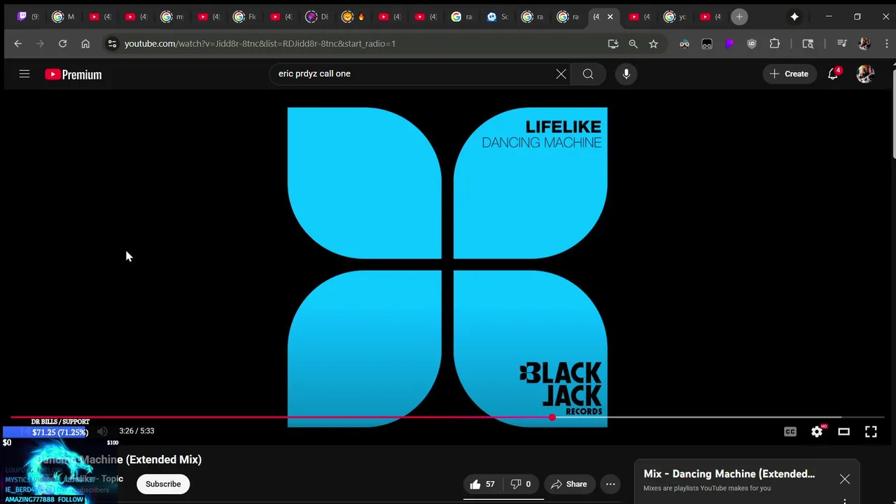Share the Dancing Machine video
The width and height of the screenshot is (896, 504).
pyautogui.click(x=569, y=484)
